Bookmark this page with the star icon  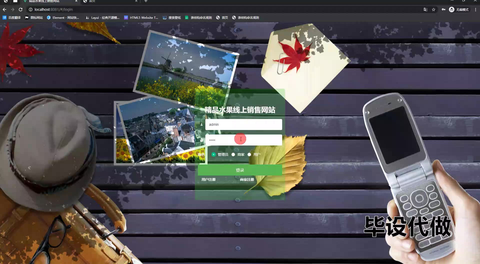click(433, 9)
